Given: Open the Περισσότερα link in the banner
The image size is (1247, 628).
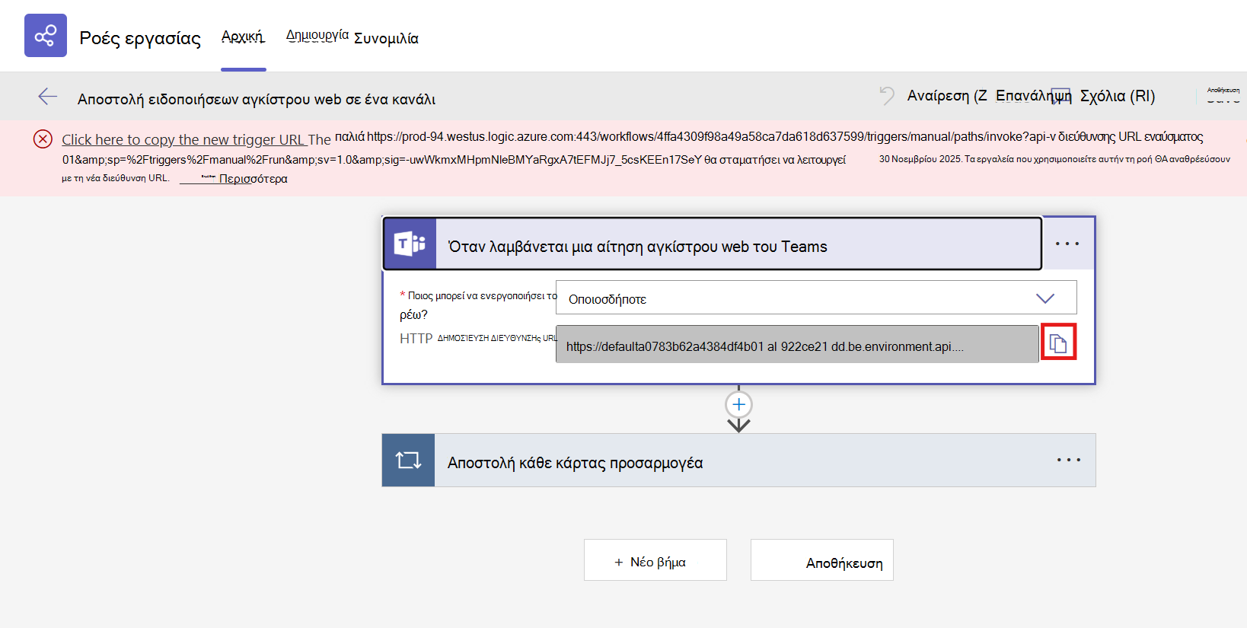Looking at the screenshot, I should tap(253, 178).
